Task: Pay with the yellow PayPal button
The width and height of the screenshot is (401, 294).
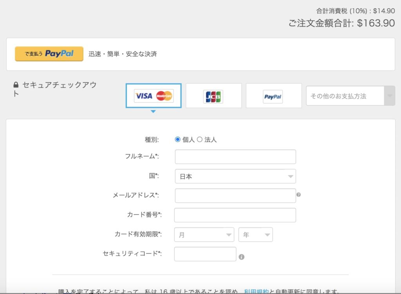Action: click(49, 54)
